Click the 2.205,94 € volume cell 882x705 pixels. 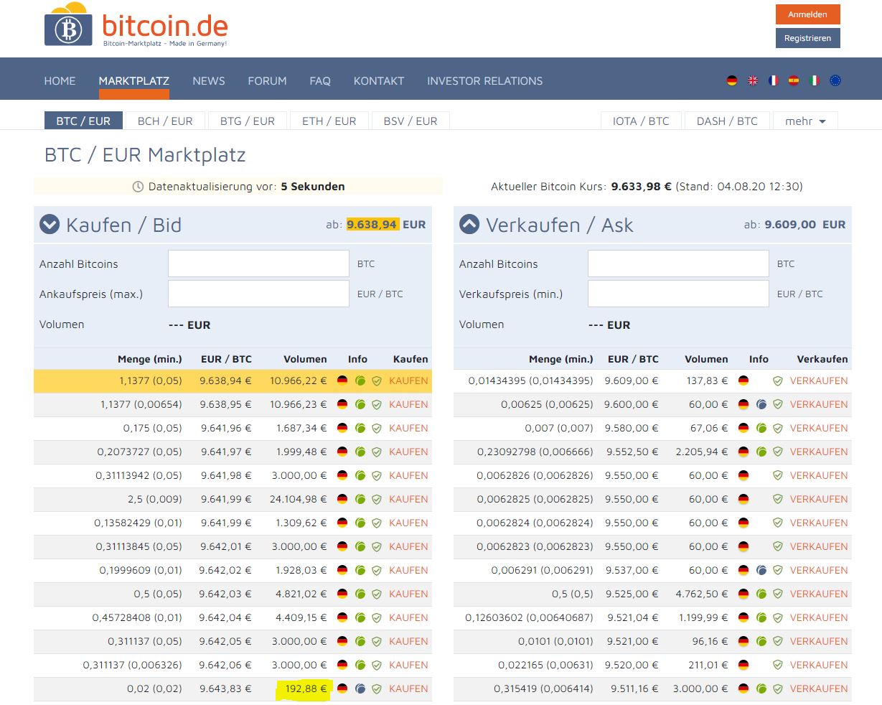(701, 452)
